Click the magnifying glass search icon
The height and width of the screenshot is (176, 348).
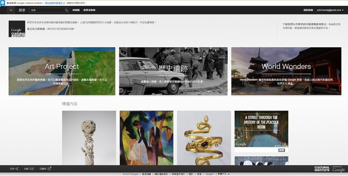(x=67, y=10)
